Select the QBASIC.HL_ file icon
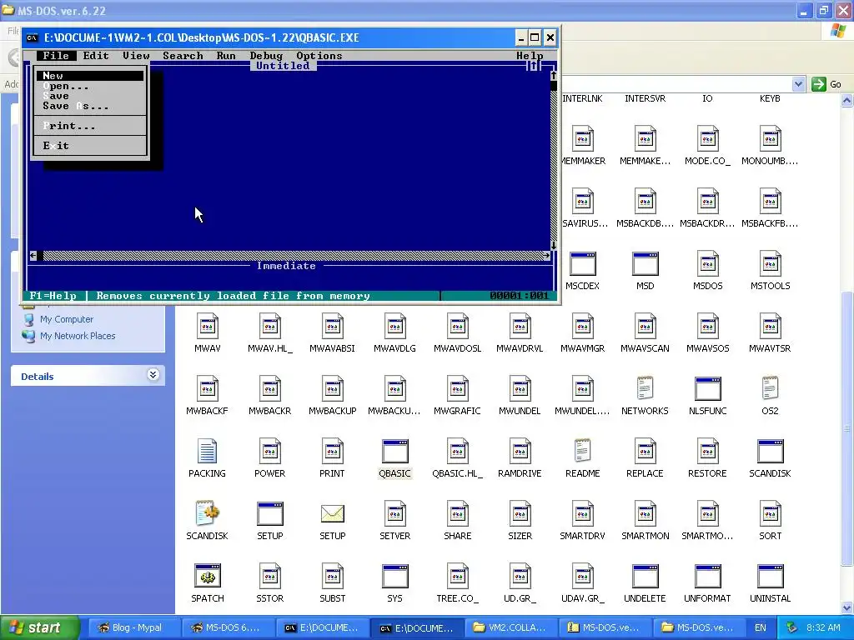The height and width of the screenshot is (640, 854). point(458,451)
